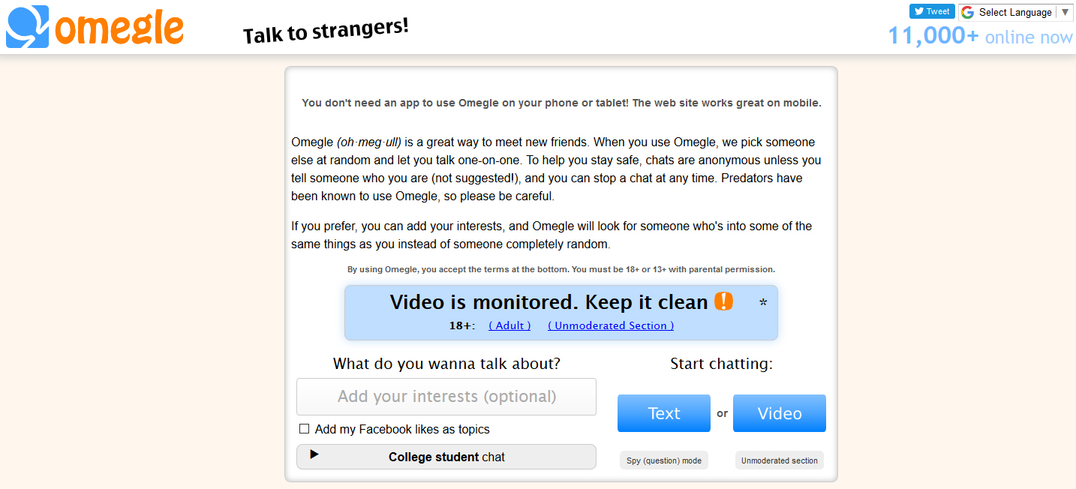Screen dimensions: 1076x489
Task: Expand the College student chat section
Action: pyautogui.click(x=446, y=457)
